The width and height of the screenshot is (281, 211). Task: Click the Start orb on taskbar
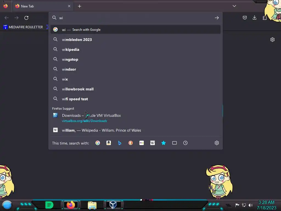coord(7,205)
